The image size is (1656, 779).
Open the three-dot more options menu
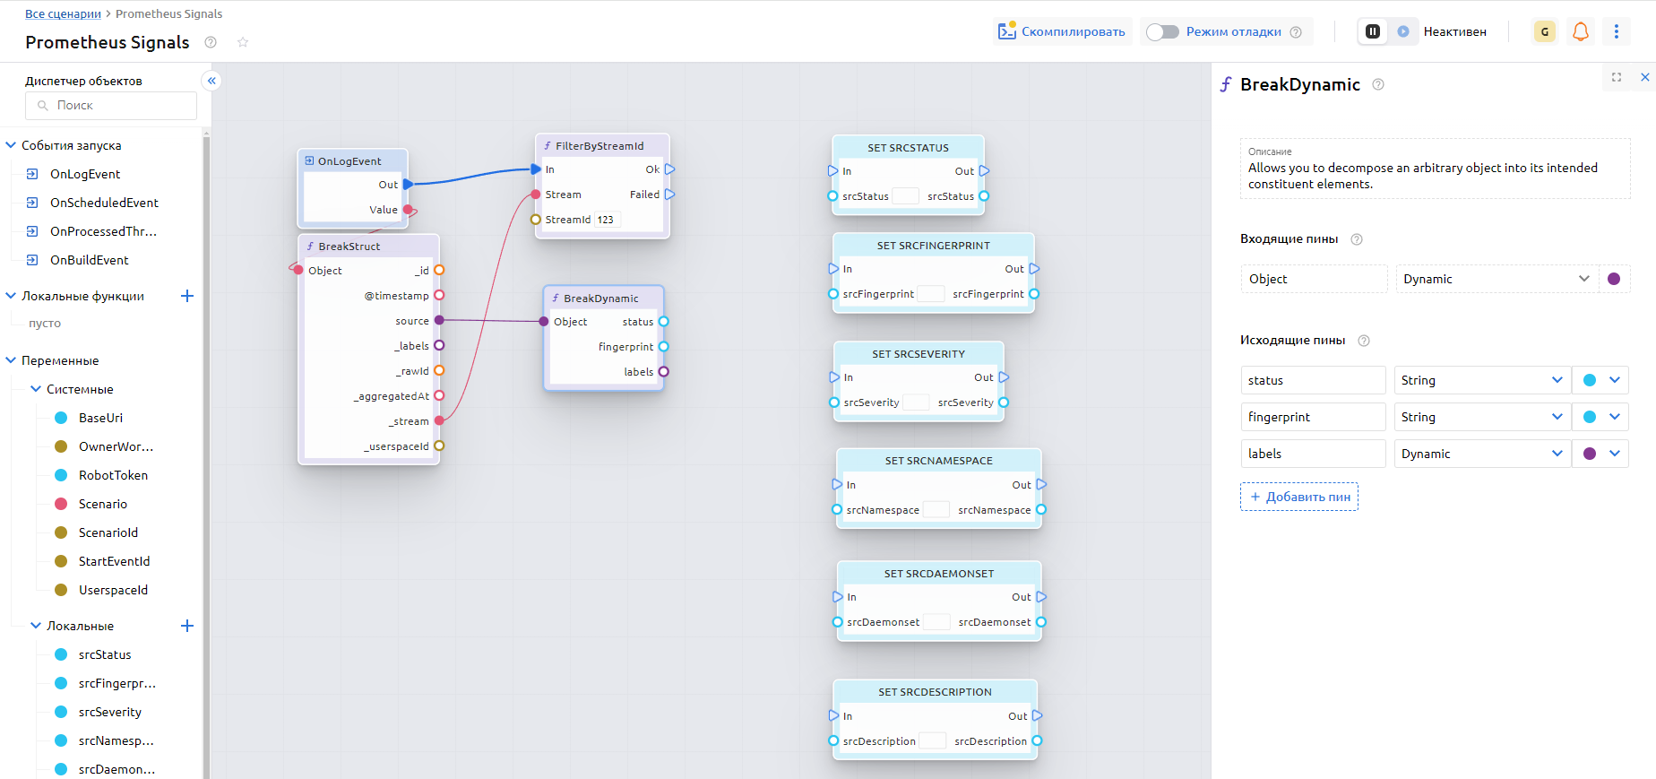click(1616, 31)
